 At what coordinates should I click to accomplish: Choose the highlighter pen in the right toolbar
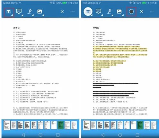[x=109, y=11]
